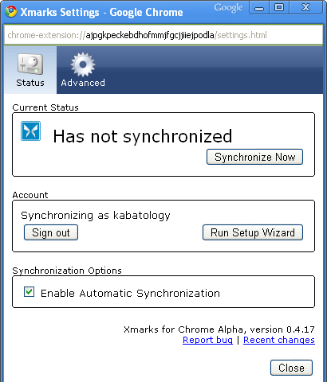Viewport: 327px width, 382px height.
Task: Open the Status tab
Action: pyautogui.click(x=30, y=70)
